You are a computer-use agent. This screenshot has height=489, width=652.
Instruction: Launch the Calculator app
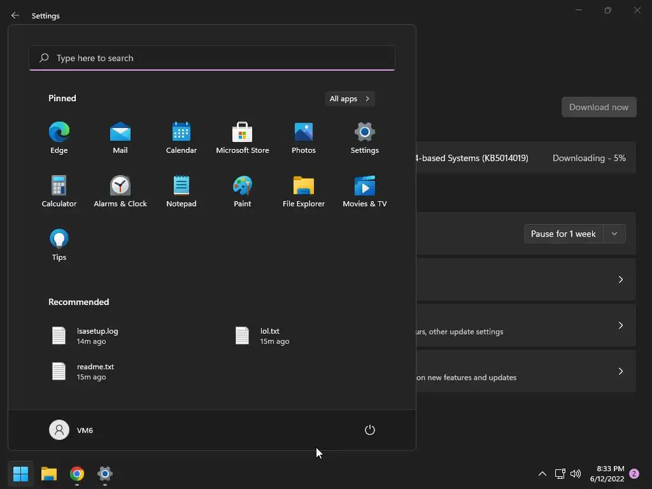59,191
